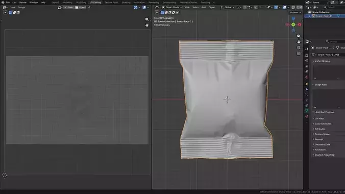Toggle proportional editing in 3D viewport
Image resolution: width=345 pixels, height=194 pixels.
point(256,7)
